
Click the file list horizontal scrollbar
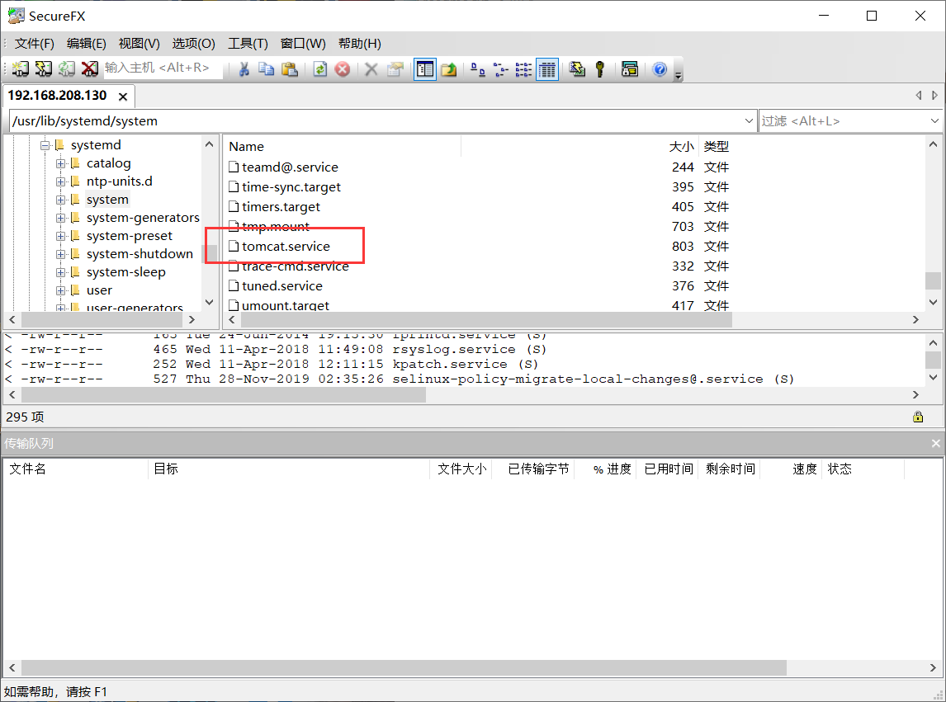click(x=485, y=319)
